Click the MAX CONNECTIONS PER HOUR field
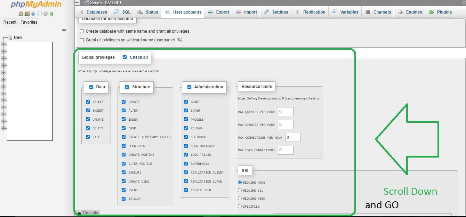The image size is (466, 217). click(293, 137)
